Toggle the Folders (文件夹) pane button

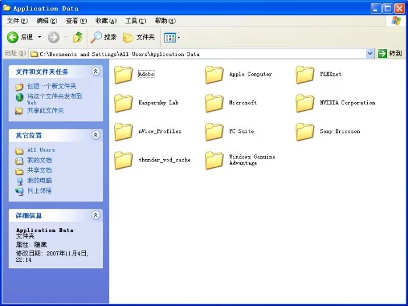(139, 37)
